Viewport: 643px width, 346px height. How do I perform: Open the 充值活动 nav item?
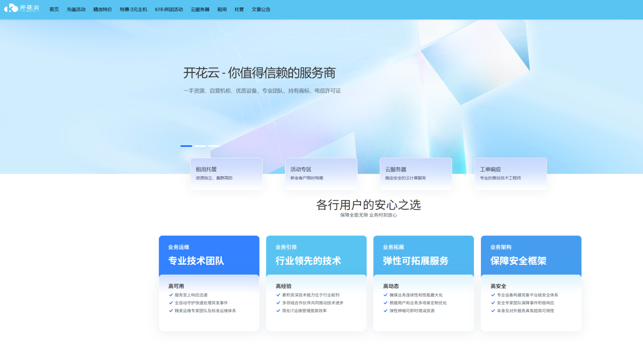pos(76,10)
